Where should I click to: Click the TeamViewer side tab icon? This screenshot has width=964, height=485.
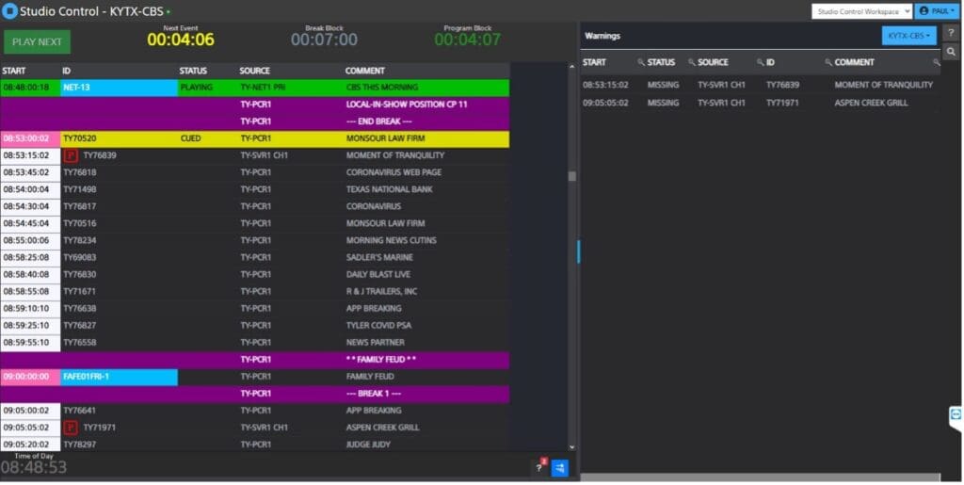pyautogui.click(x=956, y=414)
